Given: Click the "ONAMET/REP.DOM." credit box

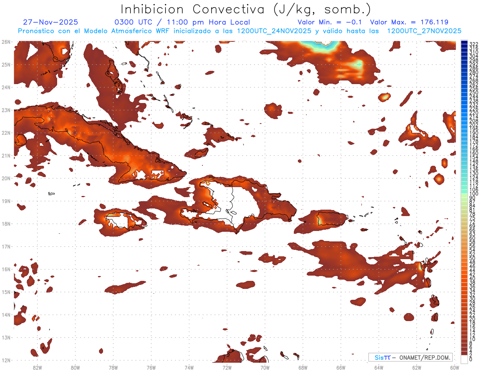Looking at the screenshot, I should [410, 357].
